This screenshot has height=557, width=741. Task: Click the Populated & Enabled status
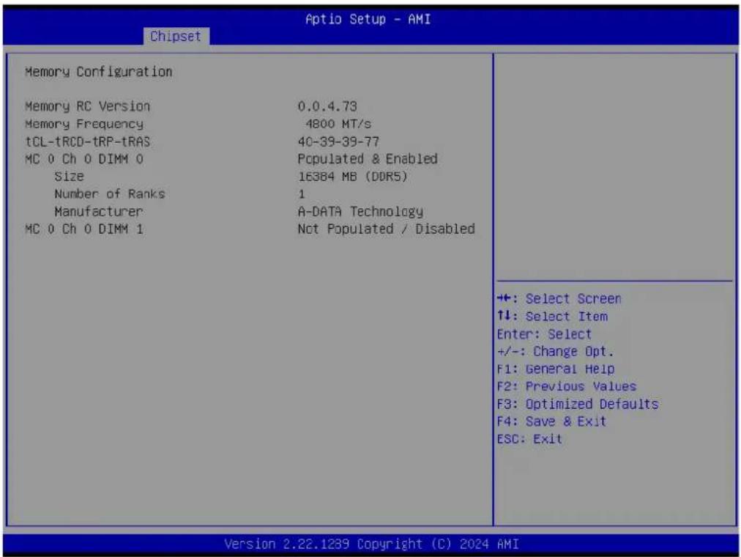[368, 159]
